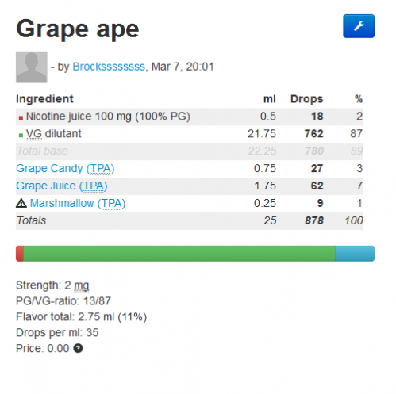The image size is (396, 394).
Task: Click the red nicotine marker square
Action: coord(21,118)
